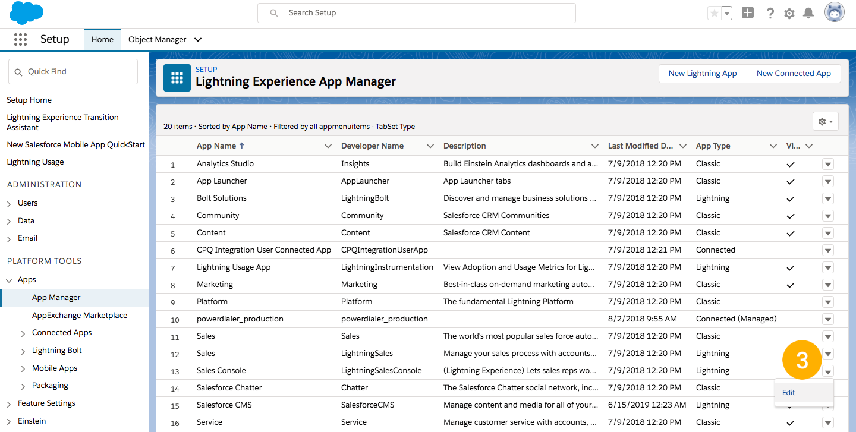This screenshot has width=856, height=432.
Task: Click the LightningSalesConsole developer name
Action: 381,370
